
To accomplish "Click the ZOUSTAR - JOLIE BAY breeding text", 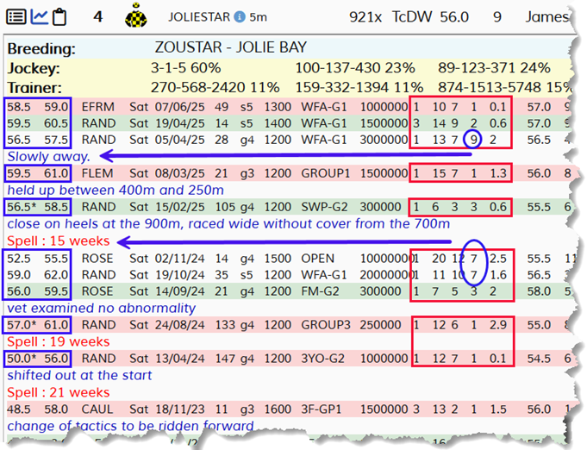I will [230, 47].
